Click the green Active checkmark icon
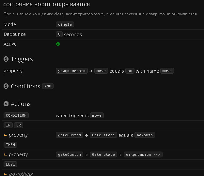The image size is (204, 176). [58, 44]
